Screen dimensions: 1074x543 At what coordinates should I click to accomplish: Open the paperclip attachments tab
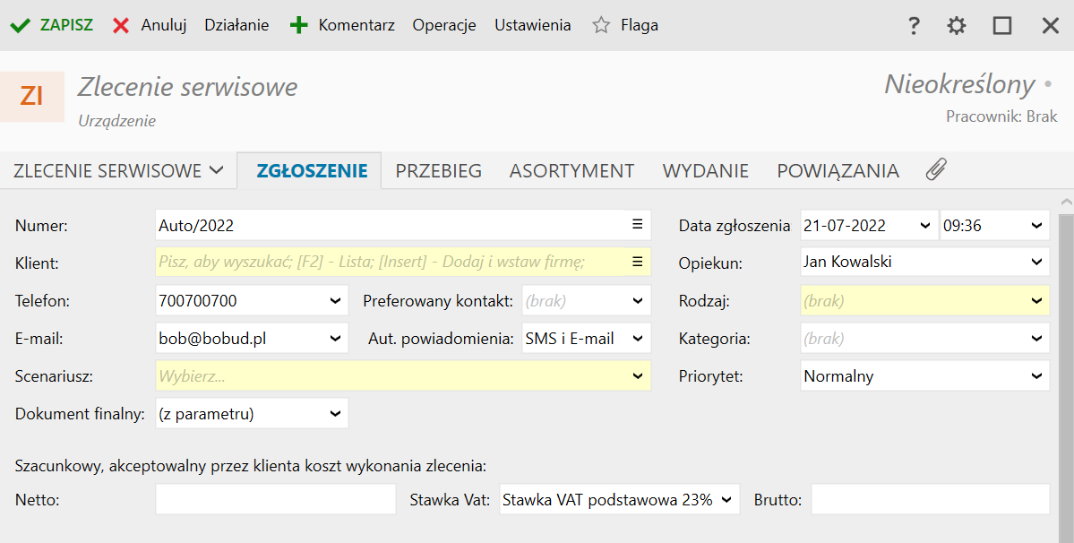[936, 170]
